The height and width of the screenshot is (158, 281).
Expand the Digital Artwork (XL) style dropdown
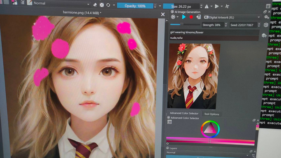[x=232, y=17]
